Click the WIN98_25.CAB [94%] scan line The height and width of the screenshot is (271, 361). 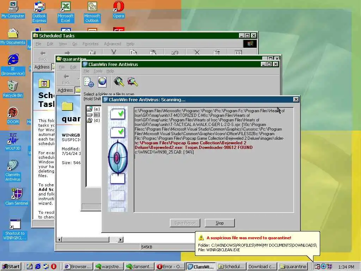(164, 152)
